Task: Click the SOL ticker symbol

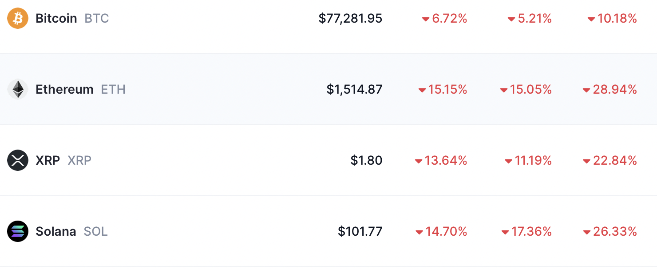Action: (96, 231)
